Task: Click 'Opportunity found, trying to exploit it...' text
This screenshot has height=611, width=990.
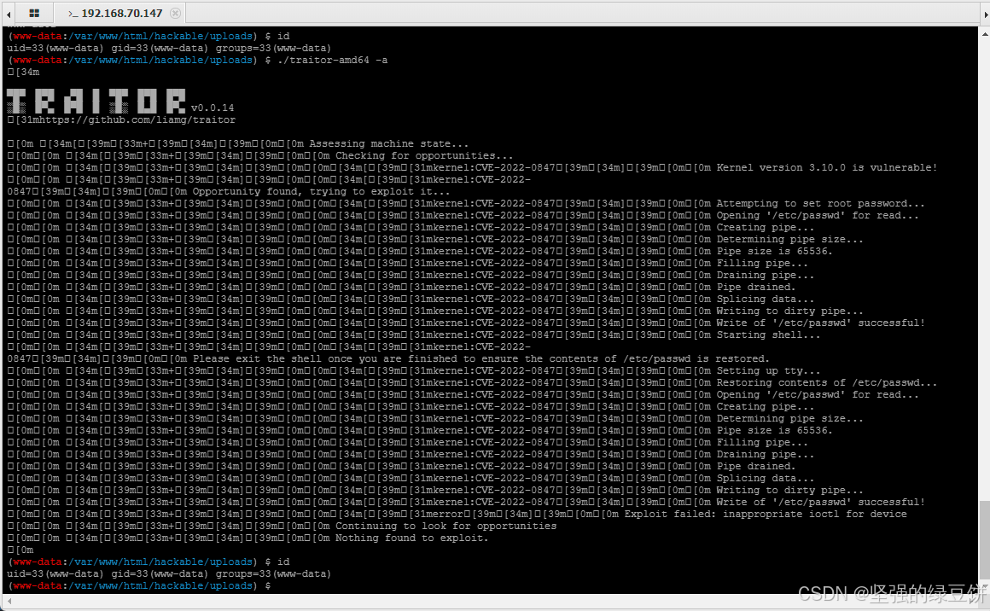Action: pos(322,192)
